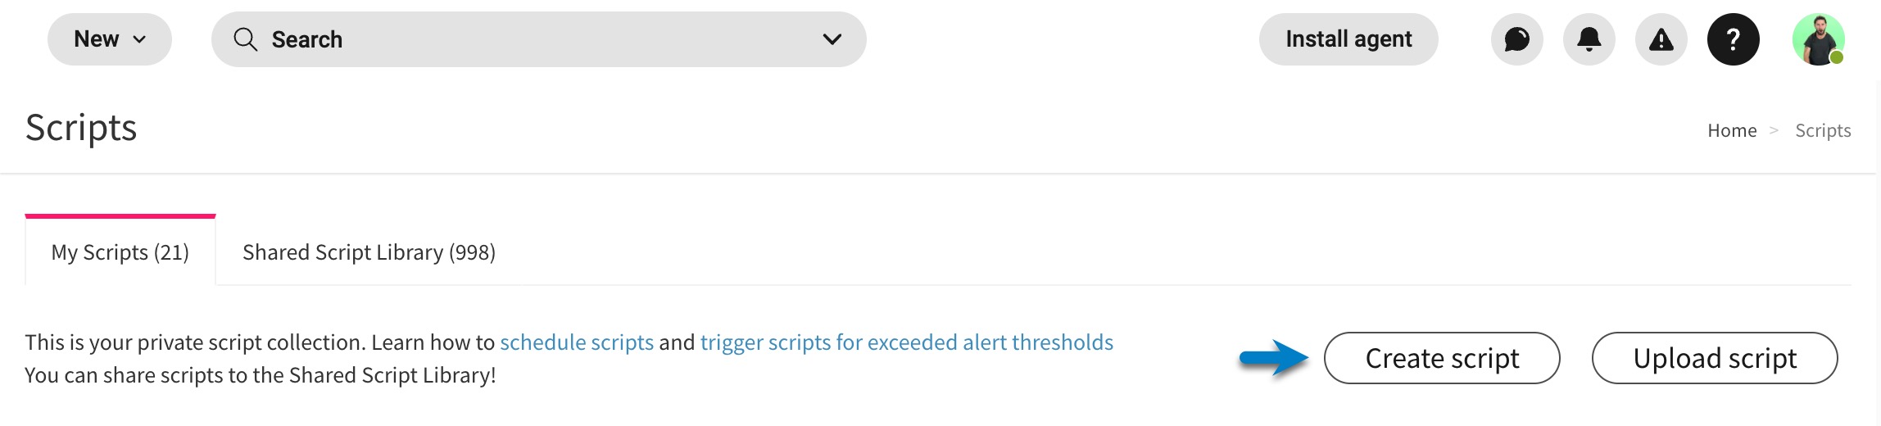
Task: Open the notifications bell icon
Action: pos(1589,39)
